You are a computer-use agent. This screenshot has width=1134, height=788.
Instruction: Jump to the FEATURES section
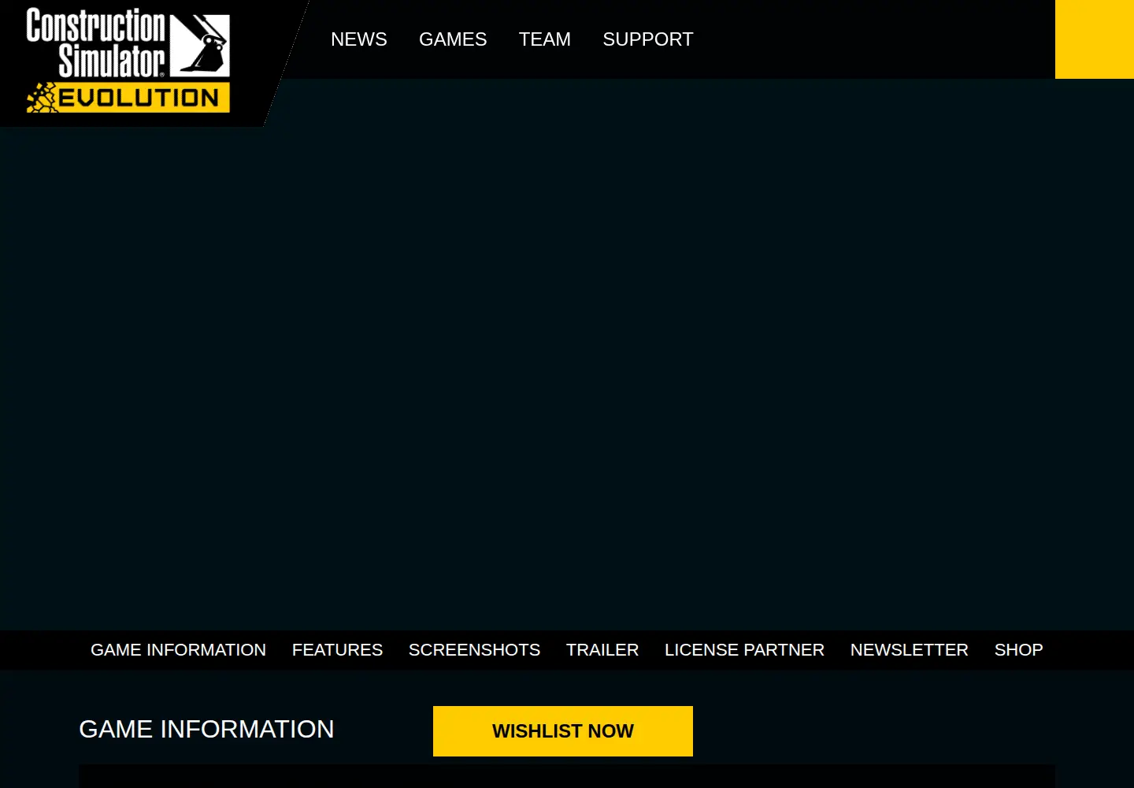click(x=337, y=650)
